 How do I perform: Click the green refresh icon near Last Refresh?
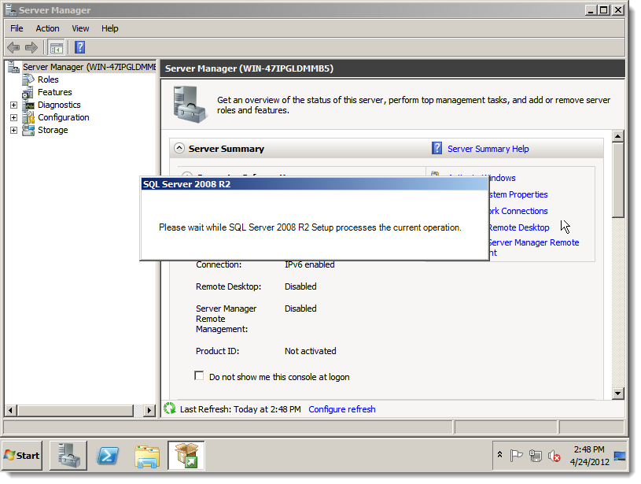coord(169,408)
